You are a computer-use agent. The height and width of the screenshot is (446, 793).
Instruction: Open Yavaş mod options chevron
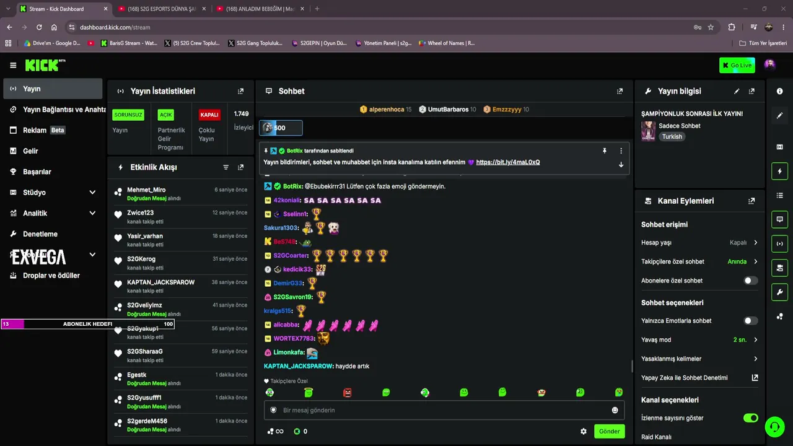coord(755,339)
